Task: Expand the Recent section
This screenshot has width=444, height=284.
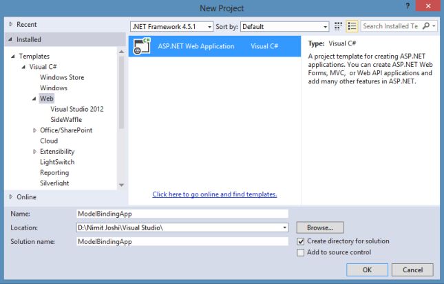Action: pyautogui.click(x=11, y=24)
